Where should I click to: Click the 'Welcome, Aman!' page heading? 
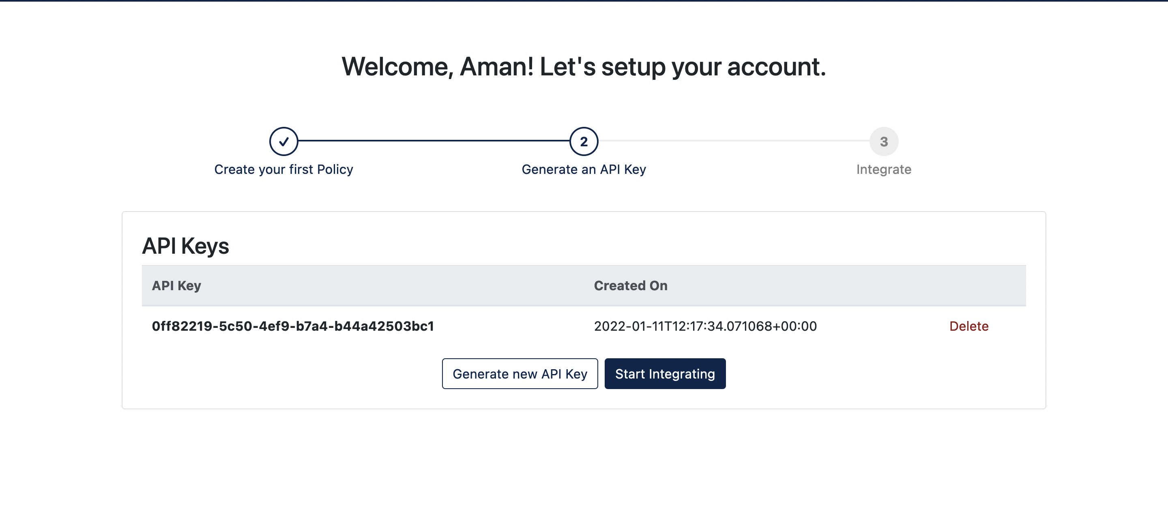pyautogui.click(x=584, y=66)
